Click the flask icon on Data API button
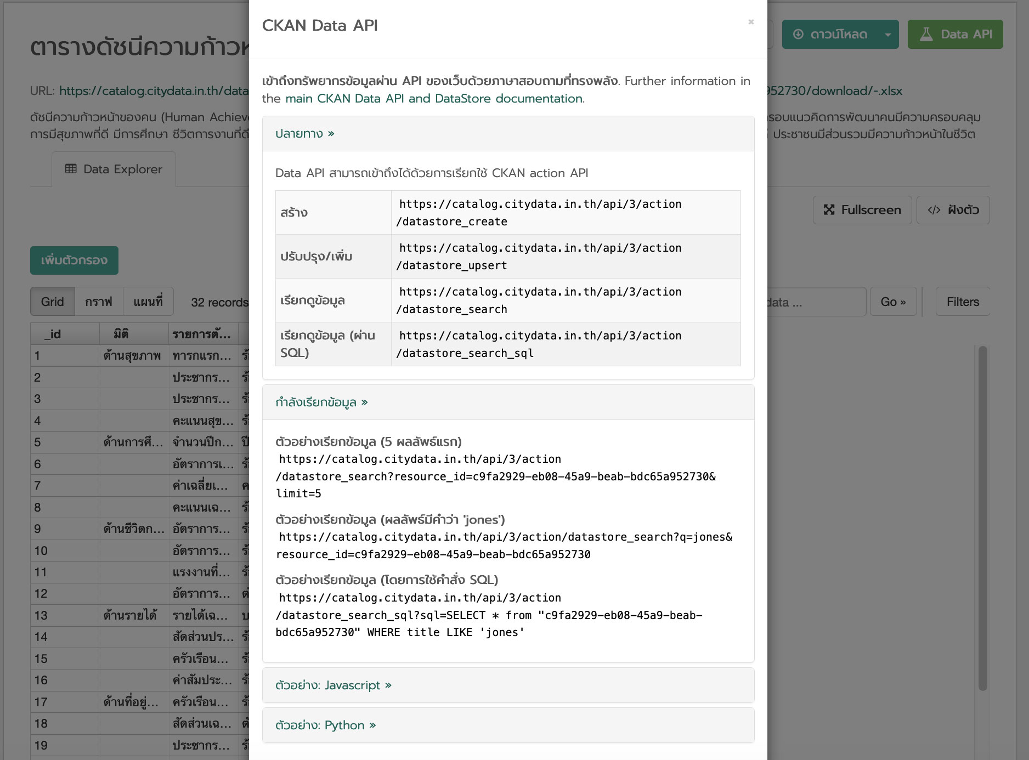 (x=926, y=35)
